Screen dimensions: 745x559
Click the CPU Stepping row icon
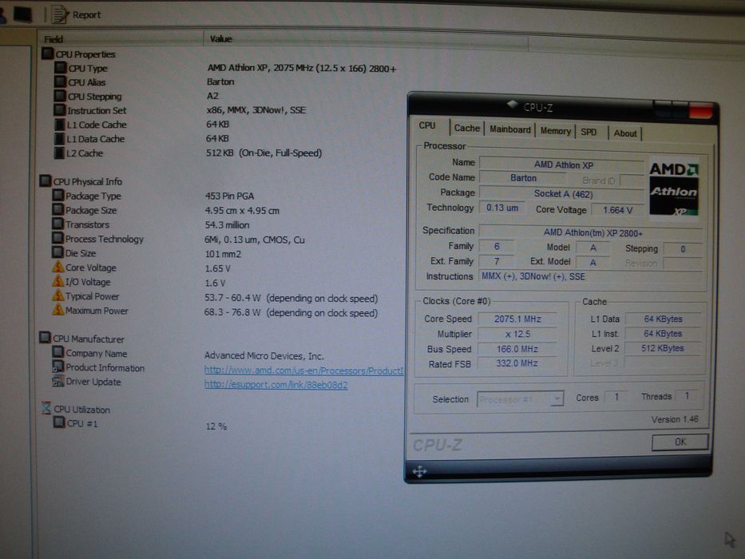click(x=60, y=96)
